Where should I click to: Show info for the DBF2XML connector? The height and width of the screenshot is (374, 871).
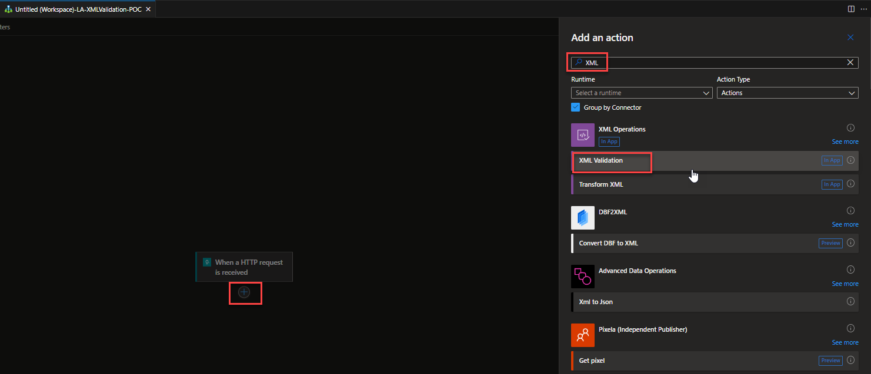850,211
